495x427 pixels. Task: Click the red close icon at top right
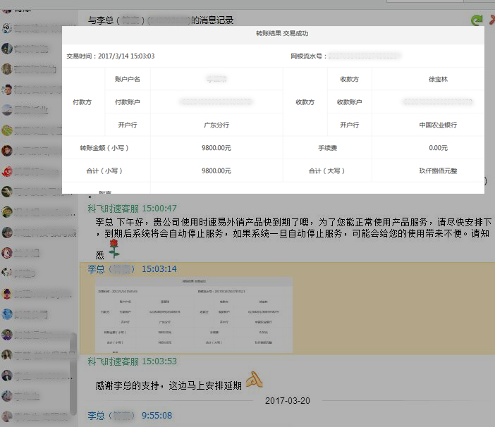[491, 20]
